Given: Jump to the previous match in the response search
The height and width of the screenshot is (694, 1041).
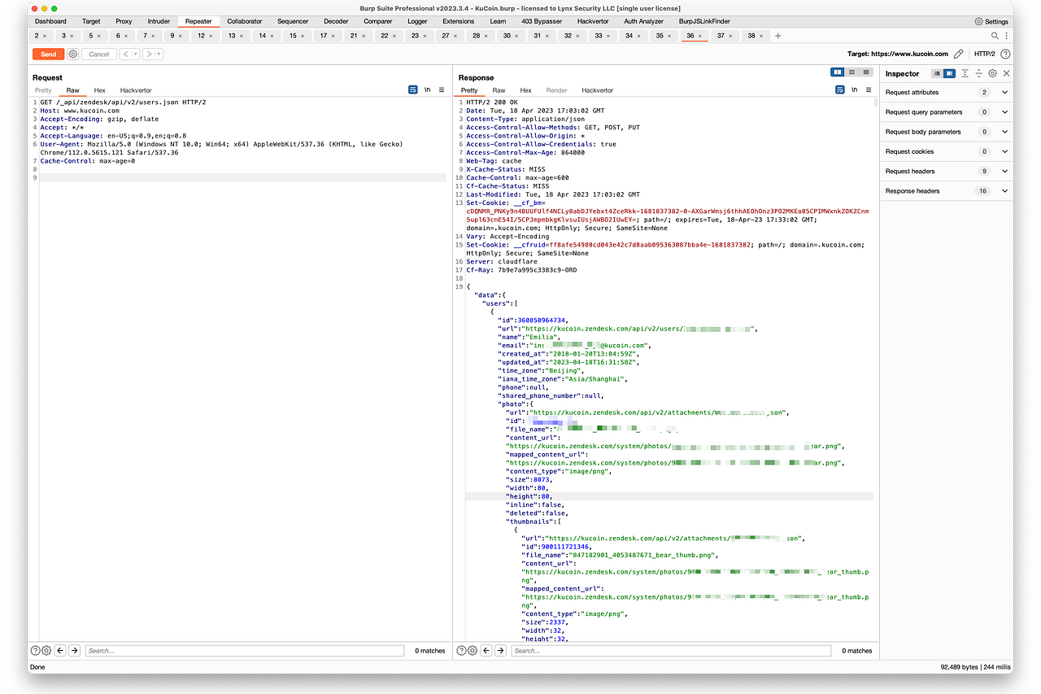Looking at the screenshot, I should [x=486, y=650].
